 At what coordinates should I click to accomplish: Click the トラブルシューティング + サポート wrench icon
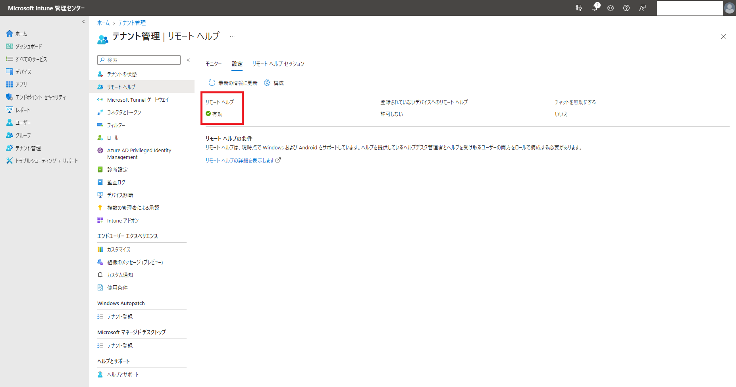point(10,161)
